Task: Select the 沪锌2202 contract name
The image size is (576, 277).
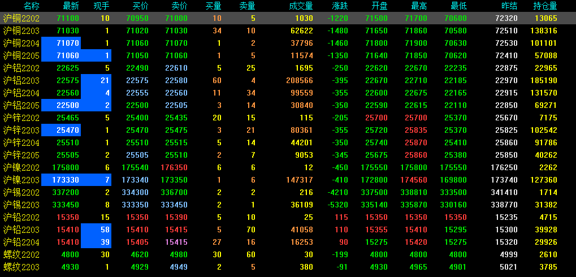Action: [x=21, y=118]
